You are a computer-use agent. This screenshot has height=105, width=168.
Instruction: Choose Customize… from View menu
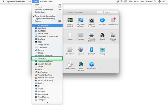(47, 12)
